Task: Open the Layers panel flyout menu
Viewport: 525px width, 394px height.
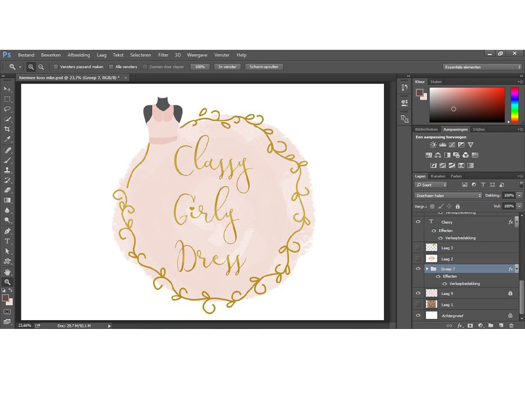Action: tap(520, 176)
